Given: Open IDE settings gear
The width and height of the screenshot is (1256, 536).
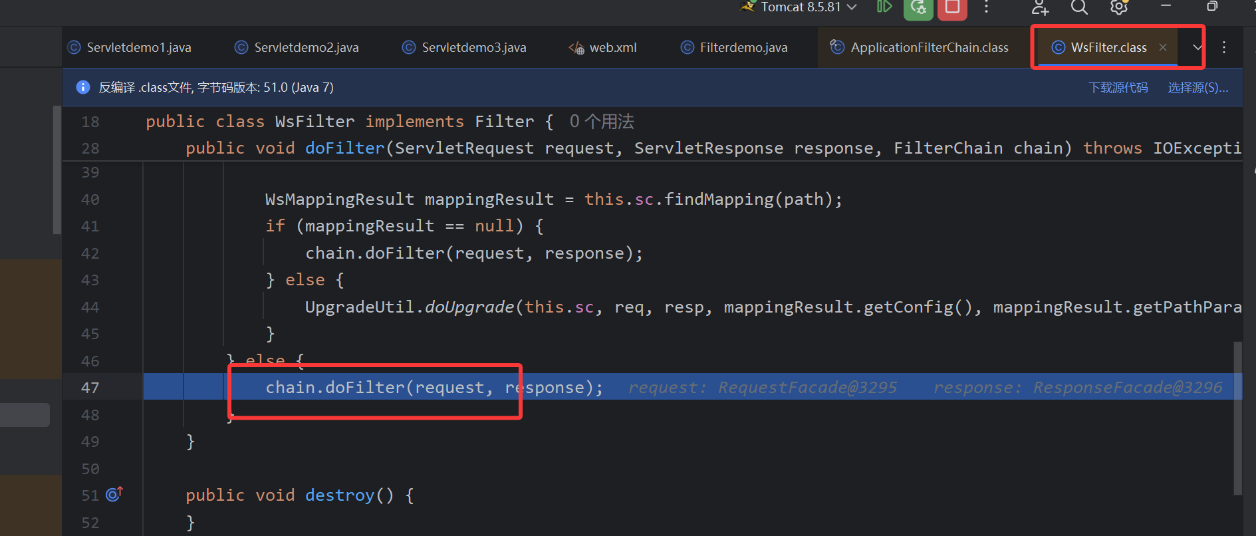Looking at the screenshot, I should click(1119, 7).
